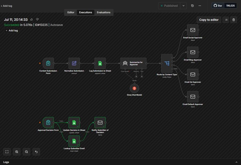This screenshot has height=165, width=241.
Task: Go to the Evaluations tab
Action: pyautogui.click(x=104, y=12)
